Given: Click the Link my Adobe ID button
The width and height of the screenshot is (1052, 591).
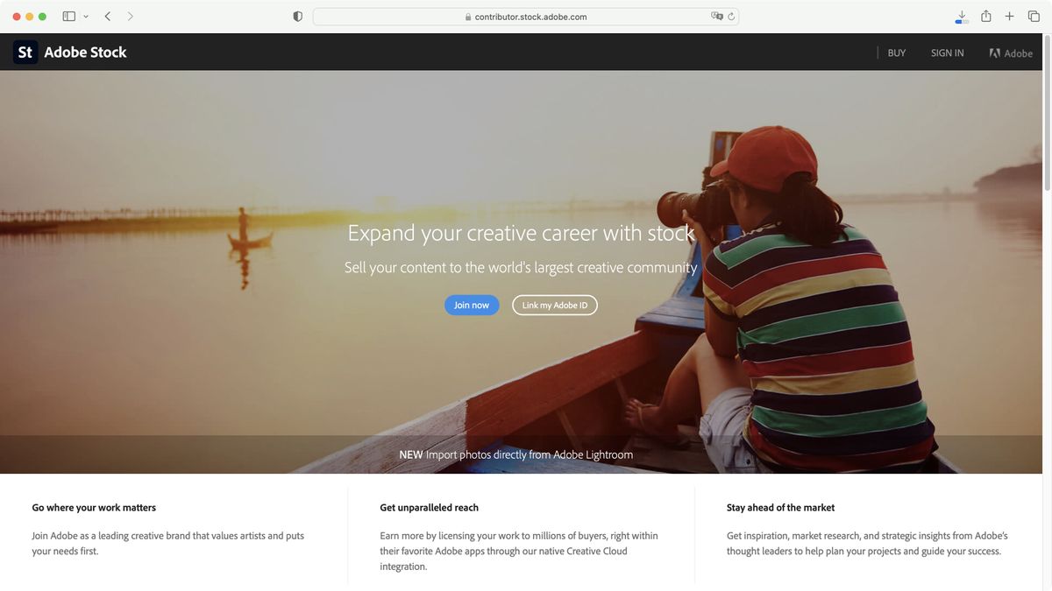Looking at the screenshot, I should (x=554, y=305).
